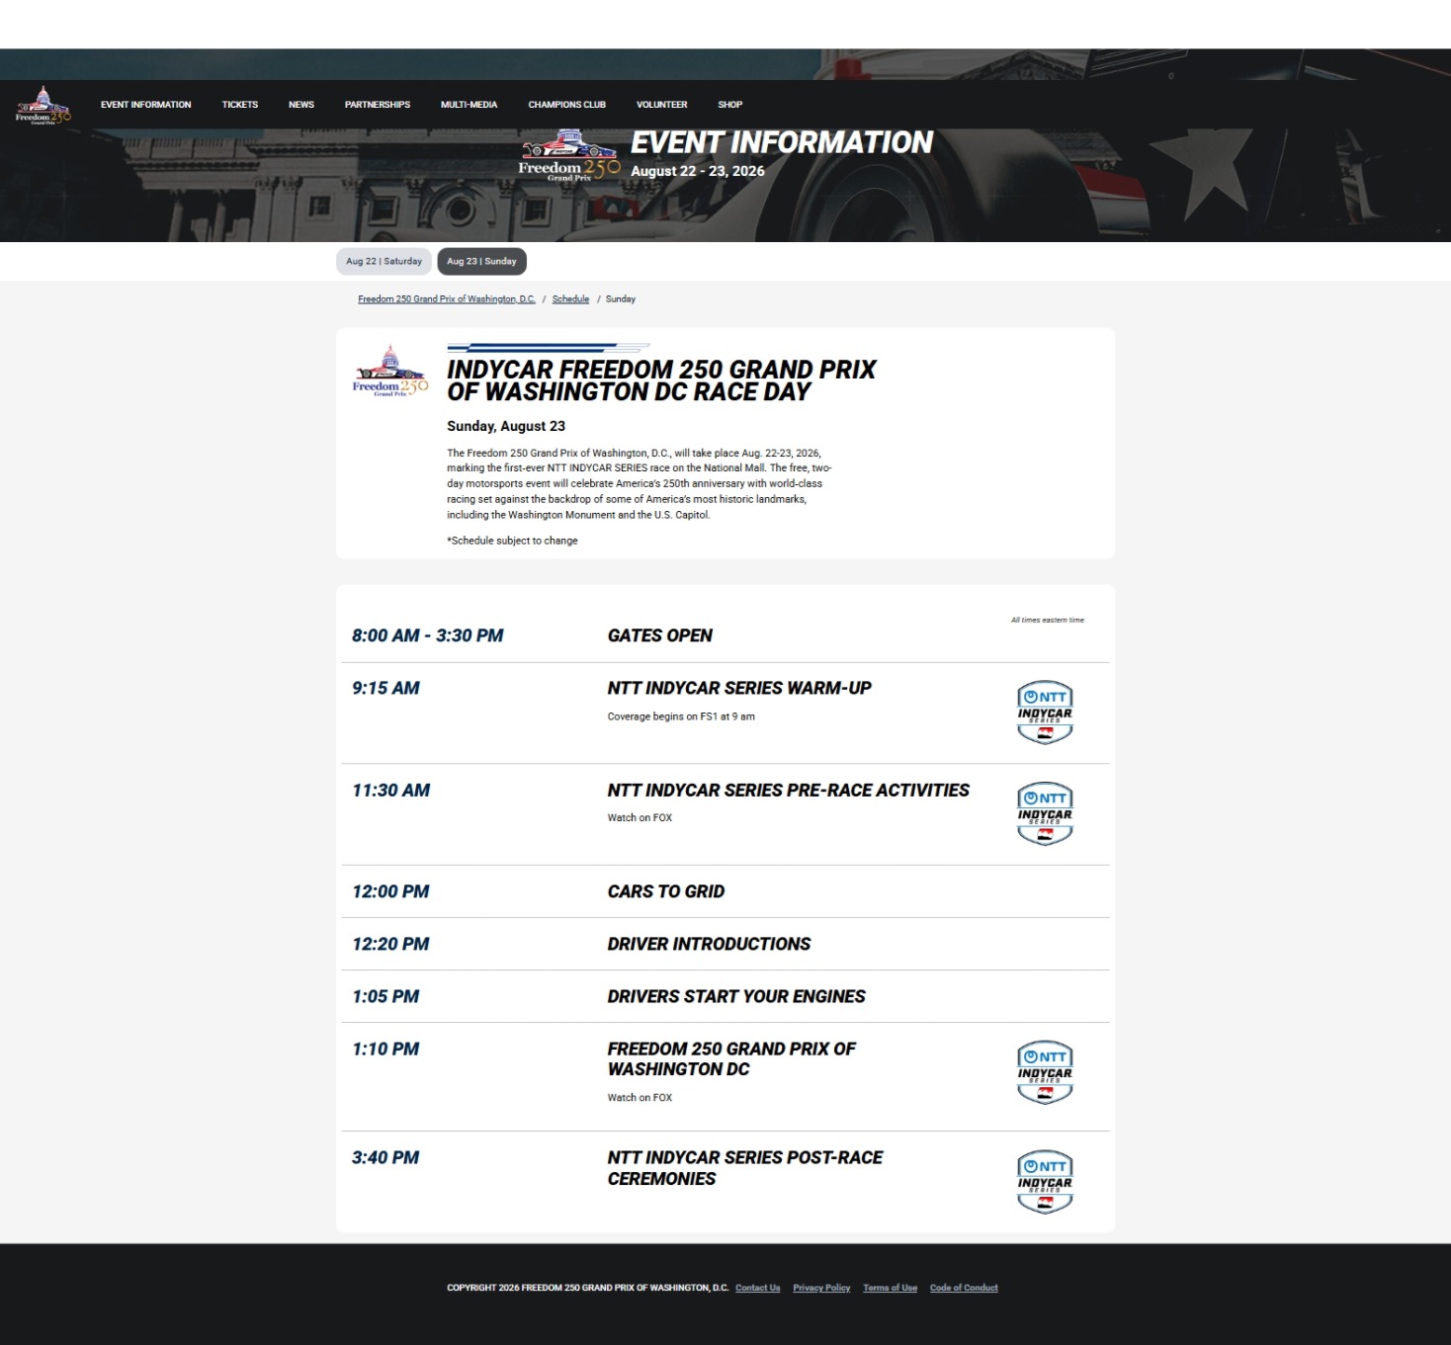Open the Partnerships menu item
The height and width of the screenshot is (1345, 1451).
coord(378,105)
